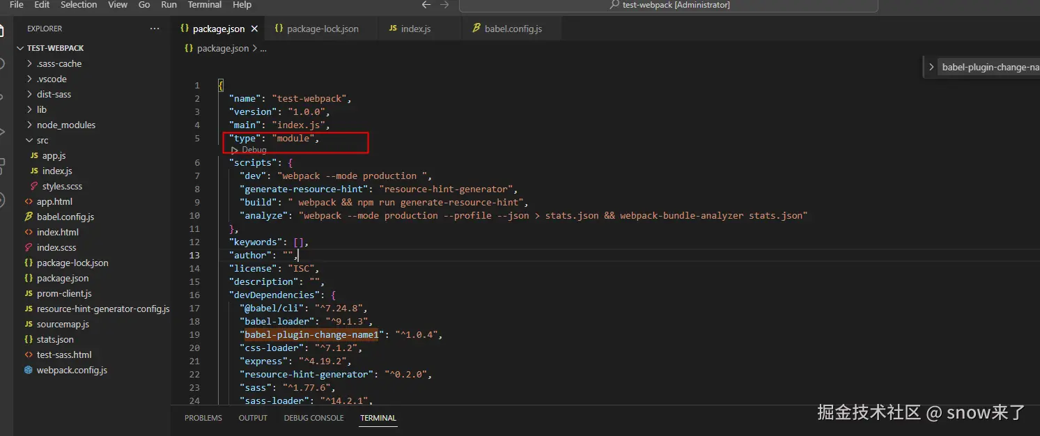1040x436 pixels.
Task: Collapse the src folder
Action: click(93, 140)
